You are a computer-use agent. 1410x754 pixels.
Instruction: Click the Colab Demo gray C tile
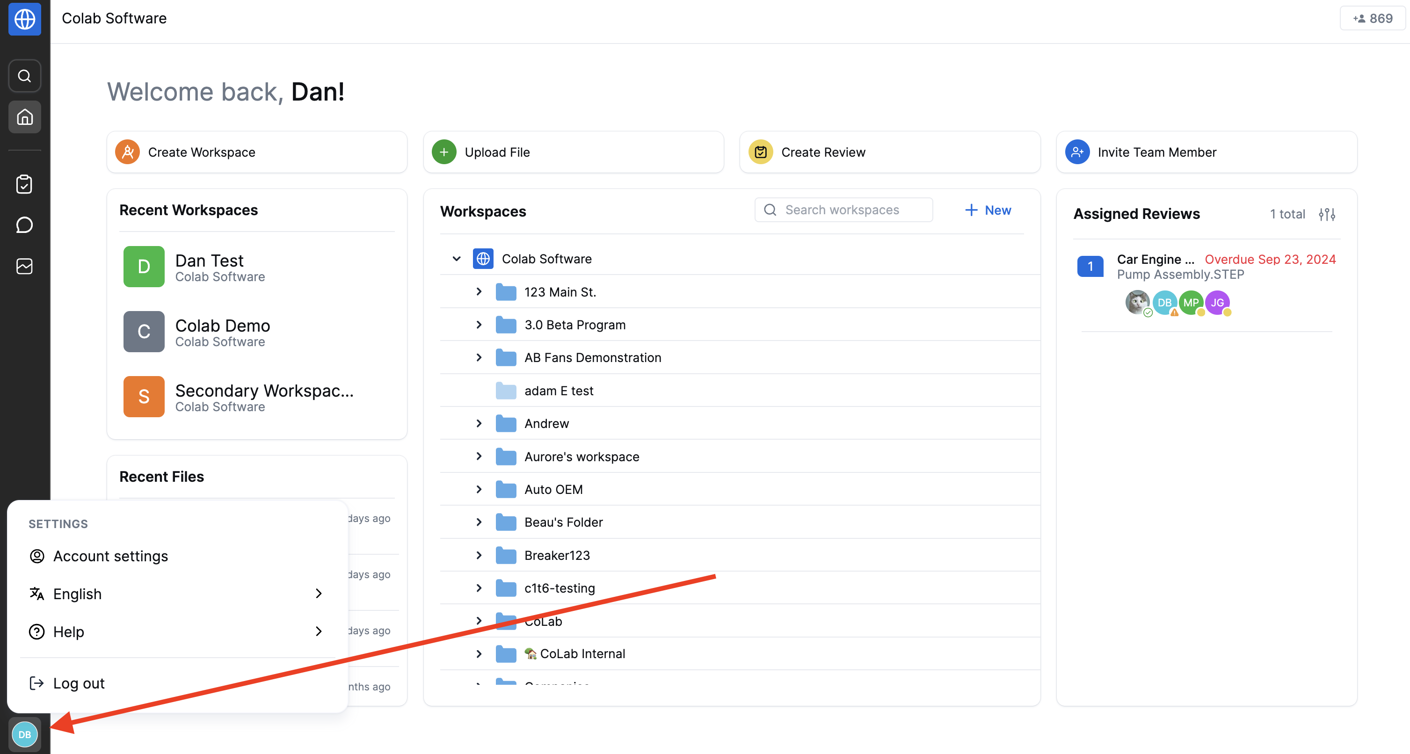click(144, 332)
